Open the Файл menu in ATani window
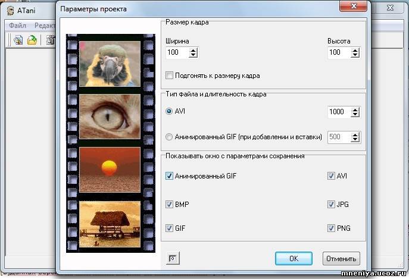The height and width of the screenshot is (279, 409). 17,26
